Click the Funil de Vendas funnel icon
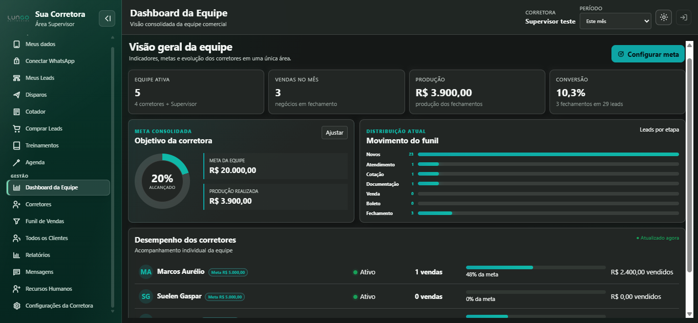Image resolution: width=698 pixels, height=323 pixels. coord(16,221)
